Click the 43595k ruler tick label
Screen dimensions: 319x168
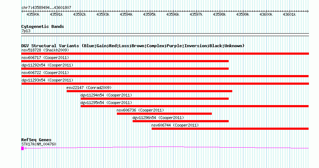149,15
